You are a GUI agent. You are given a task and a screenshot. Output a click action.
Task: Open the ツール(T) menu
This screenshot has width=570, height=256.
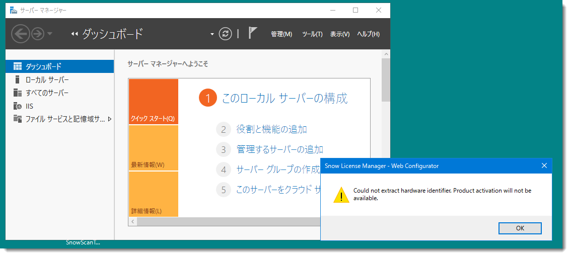coord(312,34)
